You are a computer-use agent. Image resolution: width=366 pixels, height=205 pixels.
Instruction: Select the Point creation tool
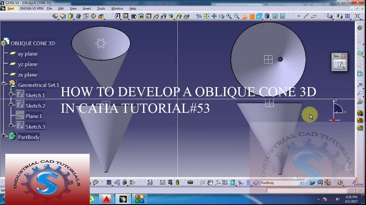[x=299, y=17]
